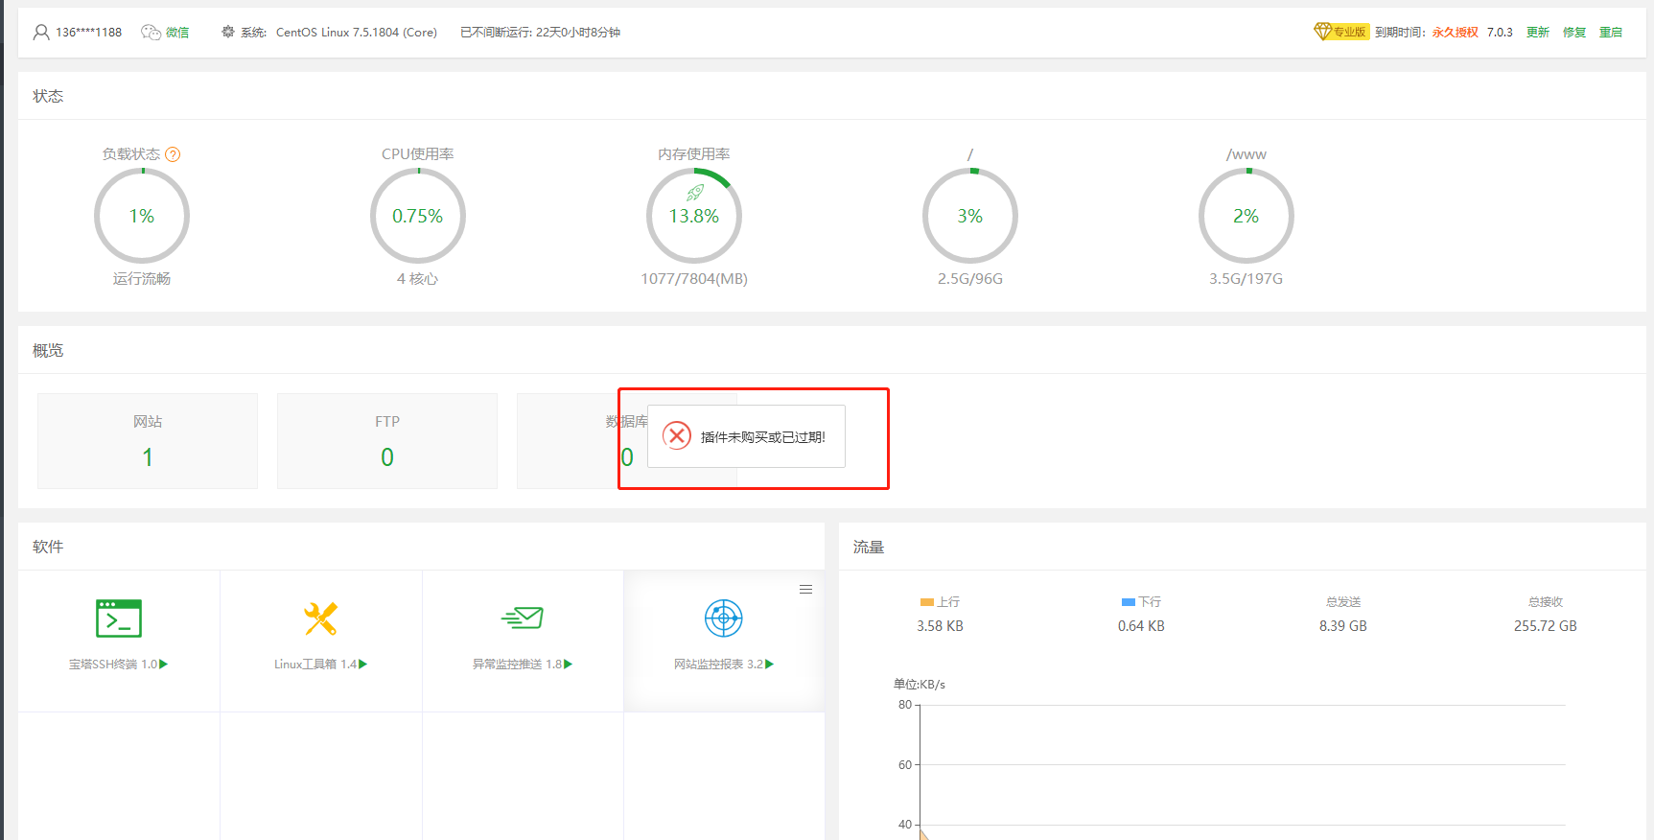The height and width of the screenshot is (840, 1654).
Task: Click the 永久授权 license text
Action: [x=1456, y=33]
